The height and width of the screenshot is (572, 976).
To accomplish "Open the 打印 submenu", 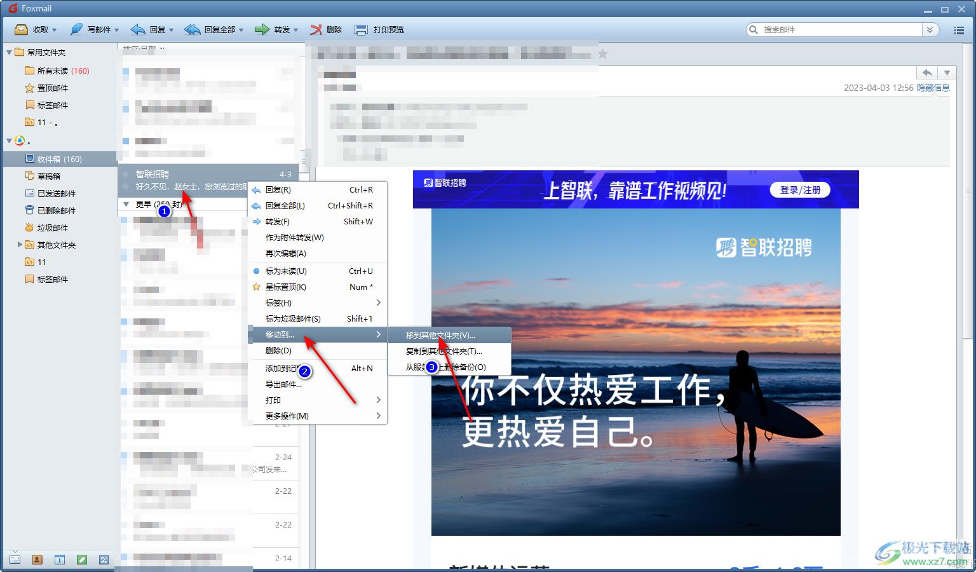I will point(318,400).
